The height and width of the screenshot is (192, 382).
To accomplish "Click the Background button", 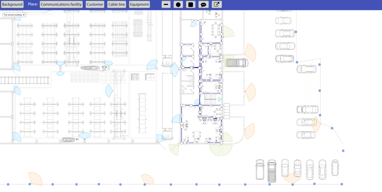I will coord(12,4).
